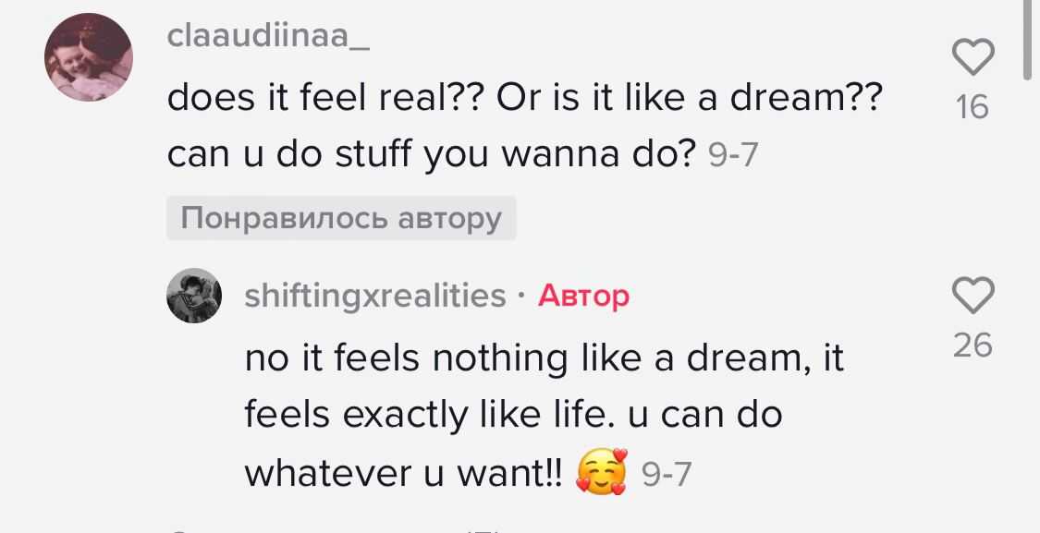Like the comment by claaudiinaa_
The height and width of the screenshot is (533, 1040).
972,57
